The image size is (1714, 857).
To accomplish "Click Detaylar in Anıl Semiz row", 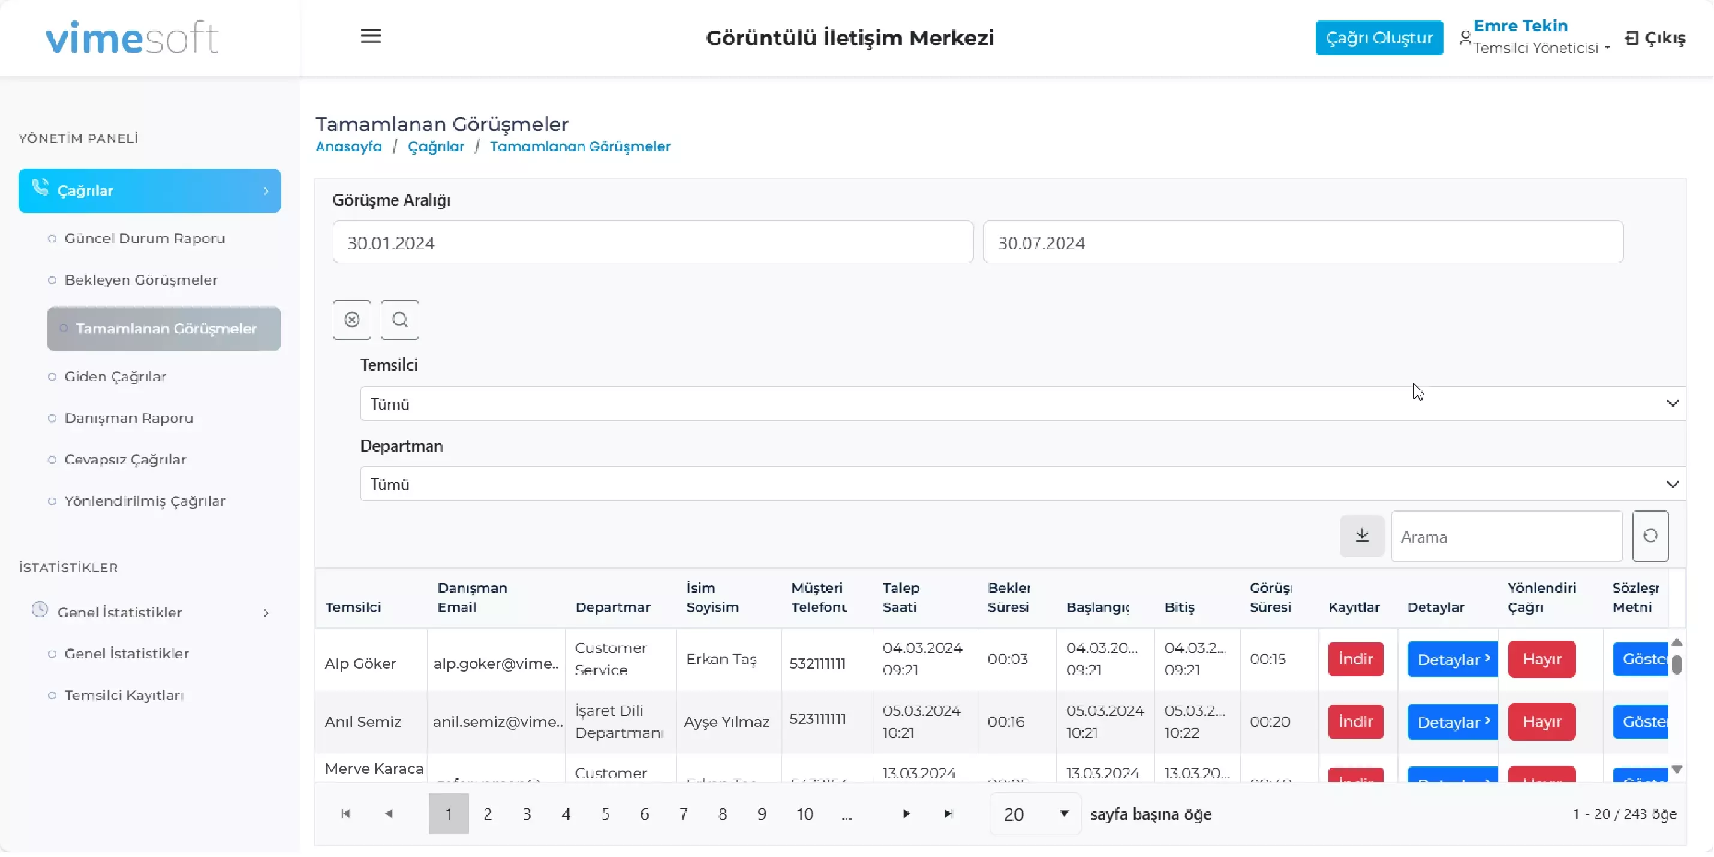I will coord(1453,722).
